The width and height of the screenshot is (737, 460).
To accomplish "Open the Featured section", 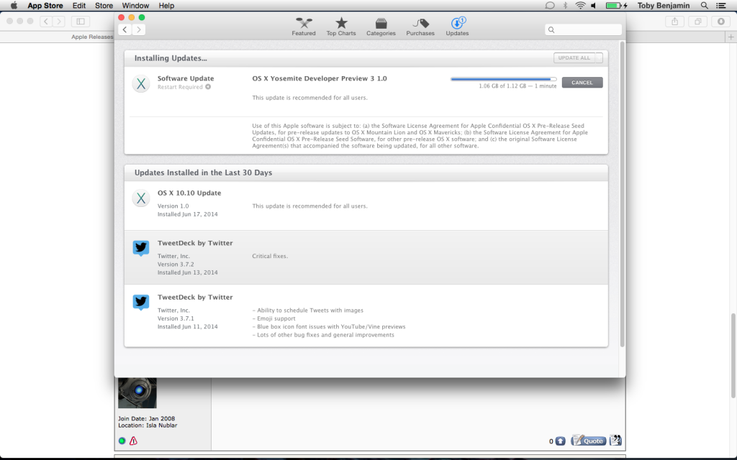I will [x=304, y=27].
